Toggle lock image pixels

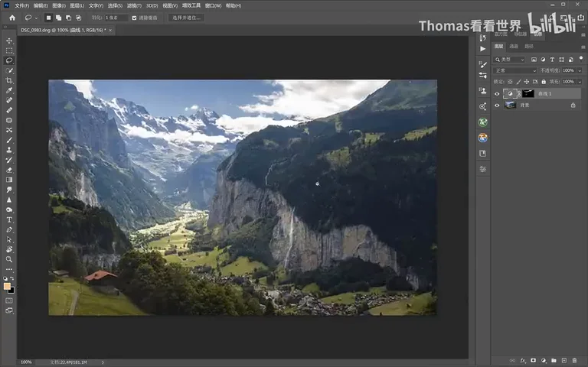[518, 82]
